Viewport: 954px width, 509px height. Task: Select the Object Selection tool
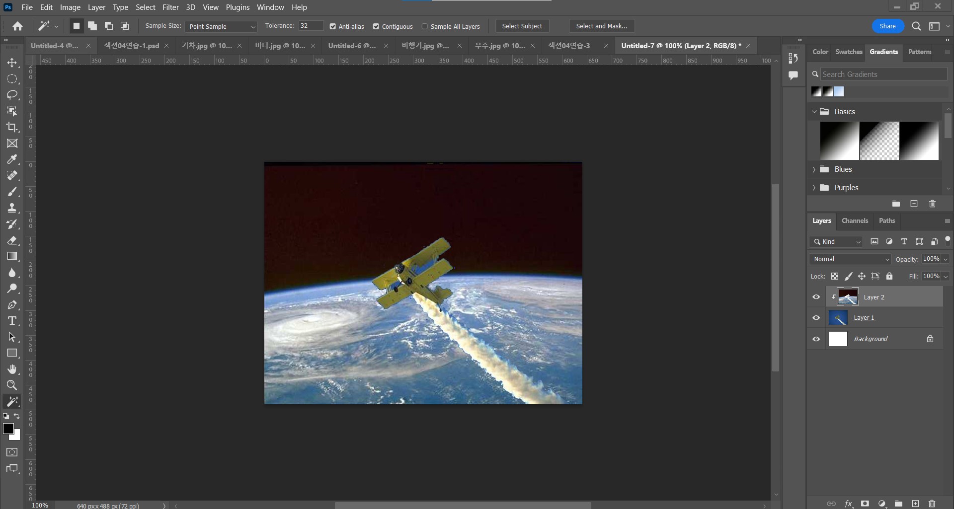12,111
